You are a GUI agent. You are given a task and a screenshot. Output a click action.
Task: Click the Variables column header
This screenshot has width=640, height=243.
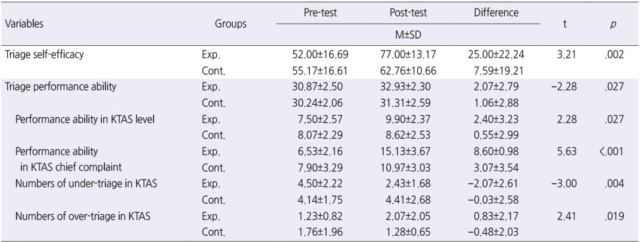coord(24,24)
